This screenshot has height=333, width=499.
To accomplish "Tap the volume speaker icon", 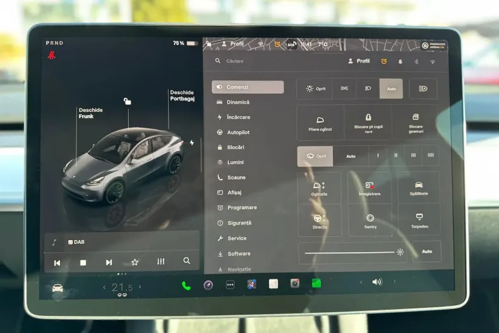I will click(377, 282).
